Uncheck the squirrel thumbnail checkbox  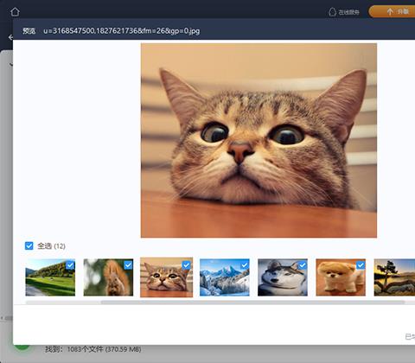pyautogui.click(x=128, y=265)
